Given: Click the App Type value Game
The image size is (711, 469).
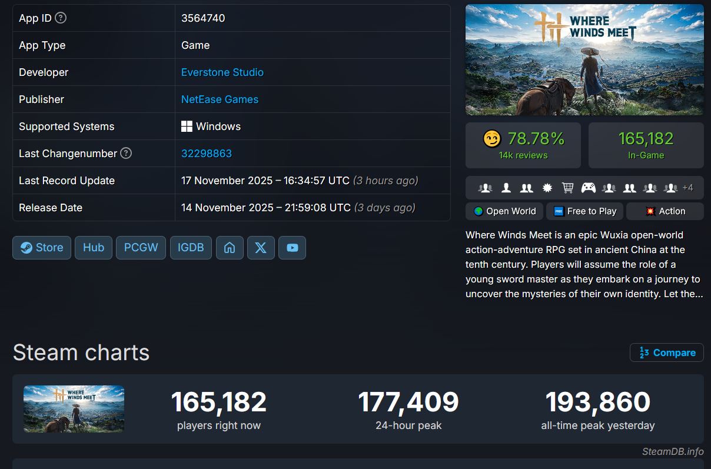Looking at the screenshot, I should (x=195, y=45).
